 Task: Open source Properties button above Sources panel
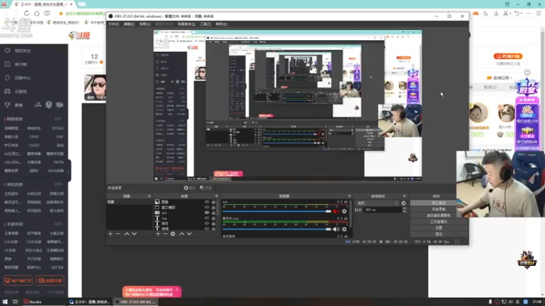[190, 188]
